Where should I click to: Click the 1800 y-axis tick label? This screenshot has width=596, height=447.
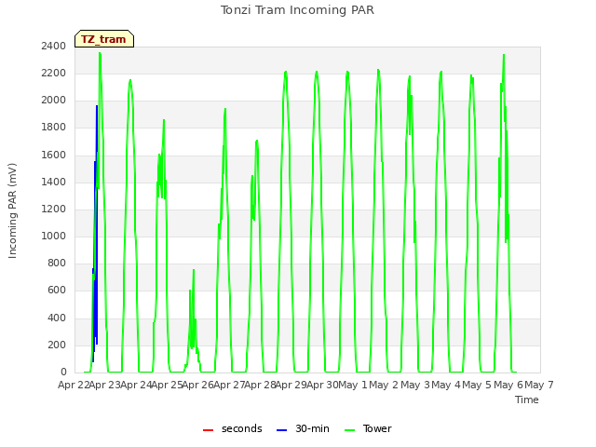[x=54, y=128]
